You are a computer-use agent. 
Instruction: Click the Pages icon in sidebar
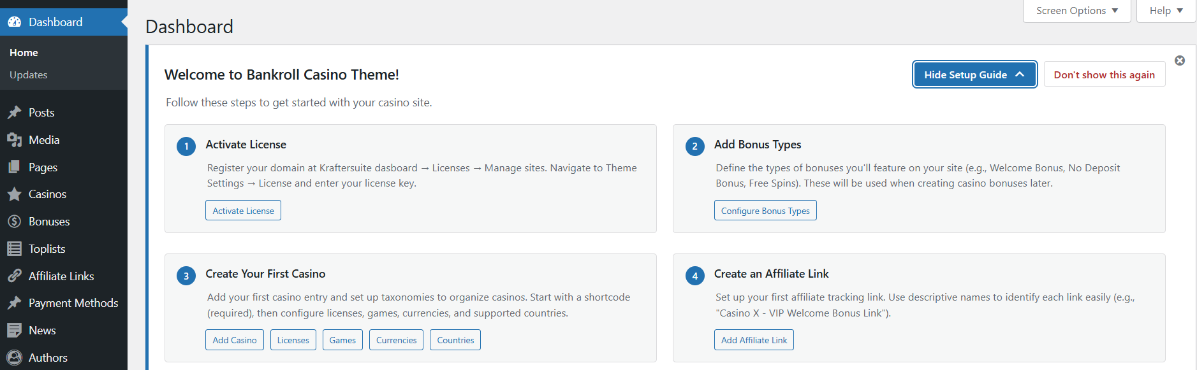[x=15, y=167]
